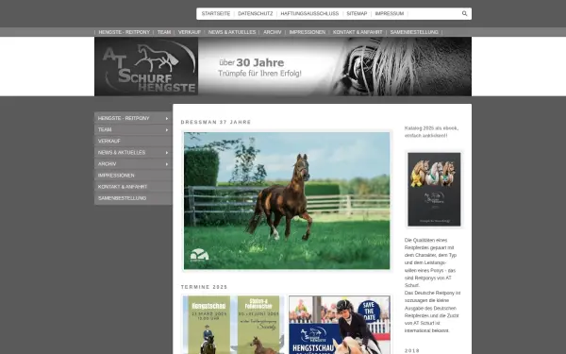Open Kontakt & Anfahrt in horizontal menu
Viewport: 566px width, 354px height.
pyautogui.click(x=358, y=32)
